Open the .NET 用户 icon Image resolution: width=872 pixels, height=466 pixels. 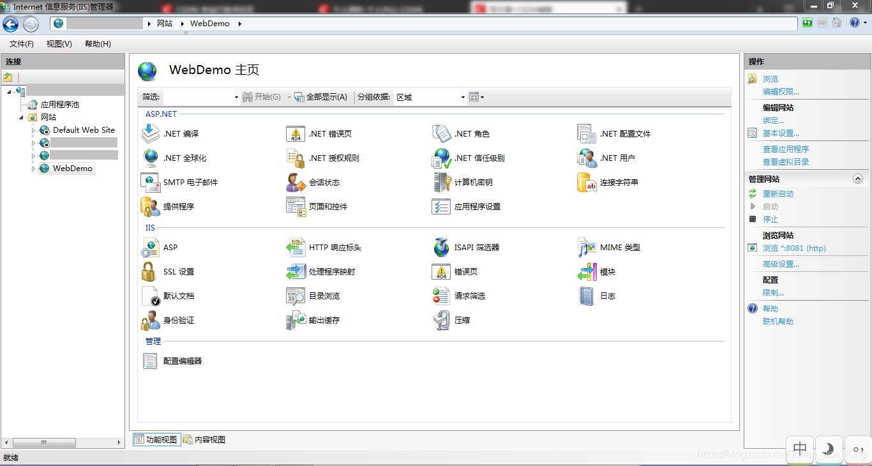point(587,158)
